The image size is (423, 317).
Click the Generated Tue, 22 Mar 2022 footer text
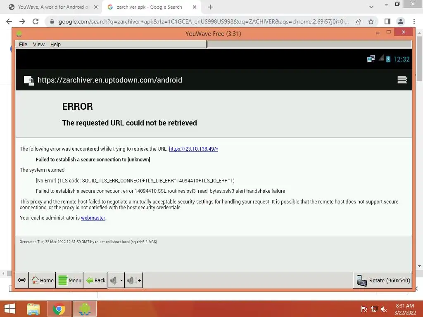[88, 242]
